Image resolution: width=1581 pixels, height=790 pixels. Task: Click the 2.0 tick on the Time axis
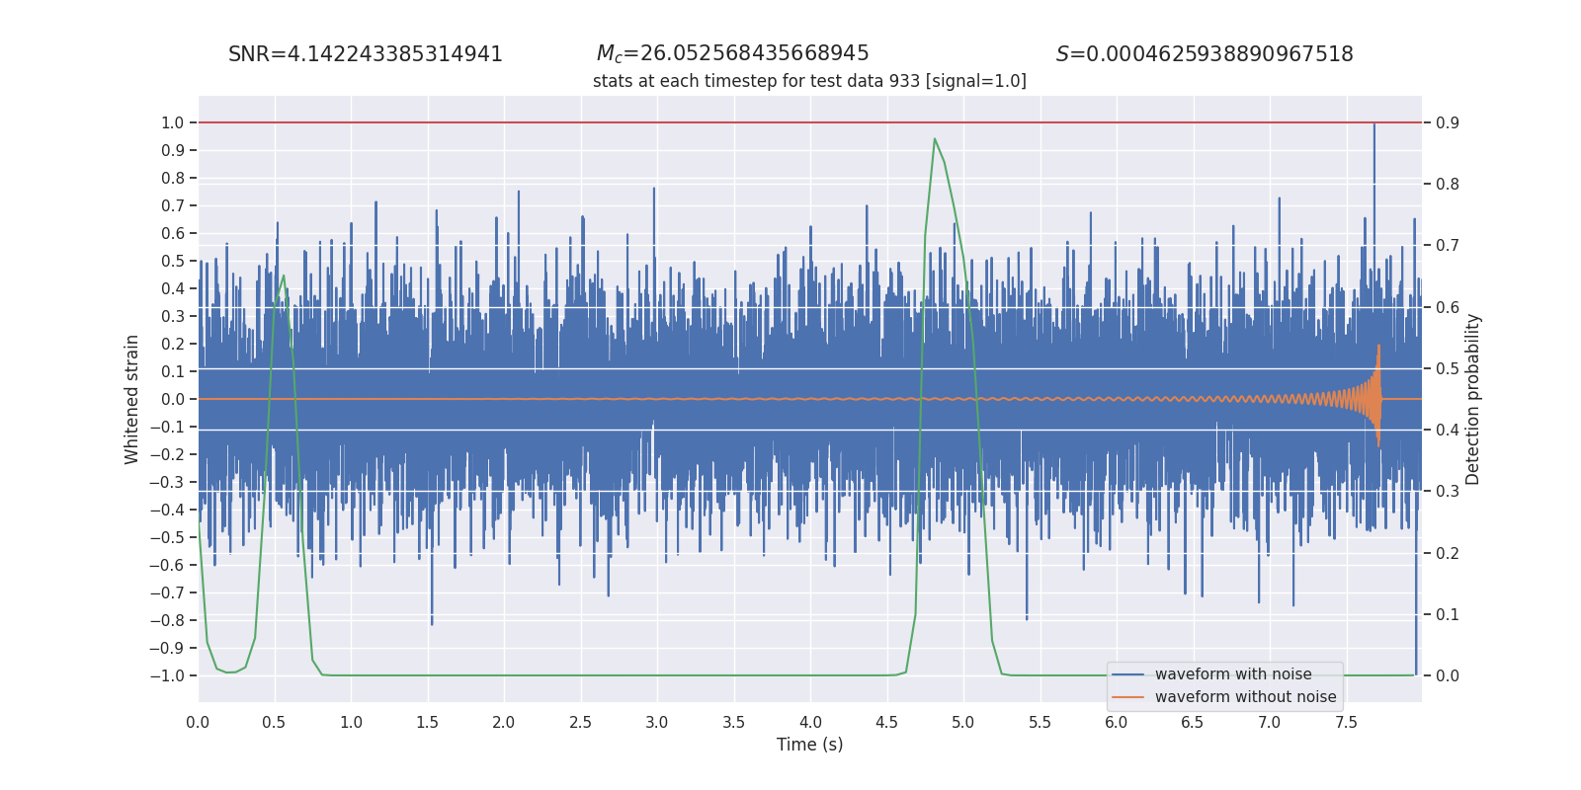[x=504, y=722]
